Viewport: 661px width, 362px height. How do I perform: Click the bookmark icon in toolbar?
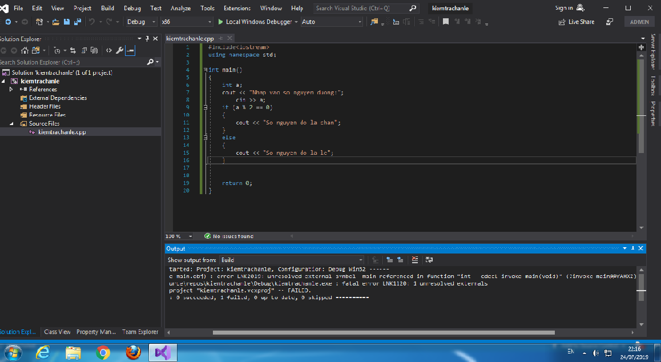pyautogui.click(x=446, y=22)
